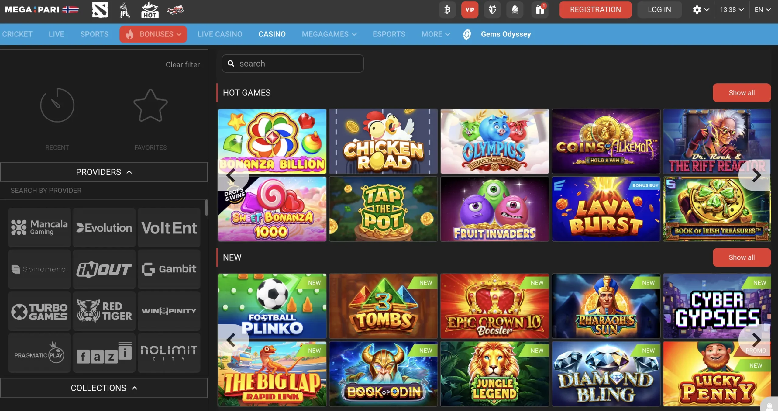Go to Casino tab

[272, 34]
